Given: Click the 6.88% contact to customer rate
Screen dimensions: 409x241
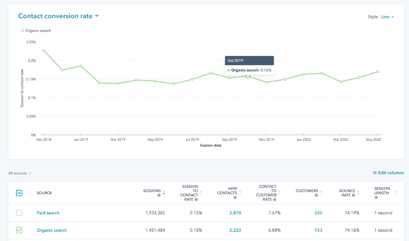Looking at the screenshot, I should click(x=274, y=230).
